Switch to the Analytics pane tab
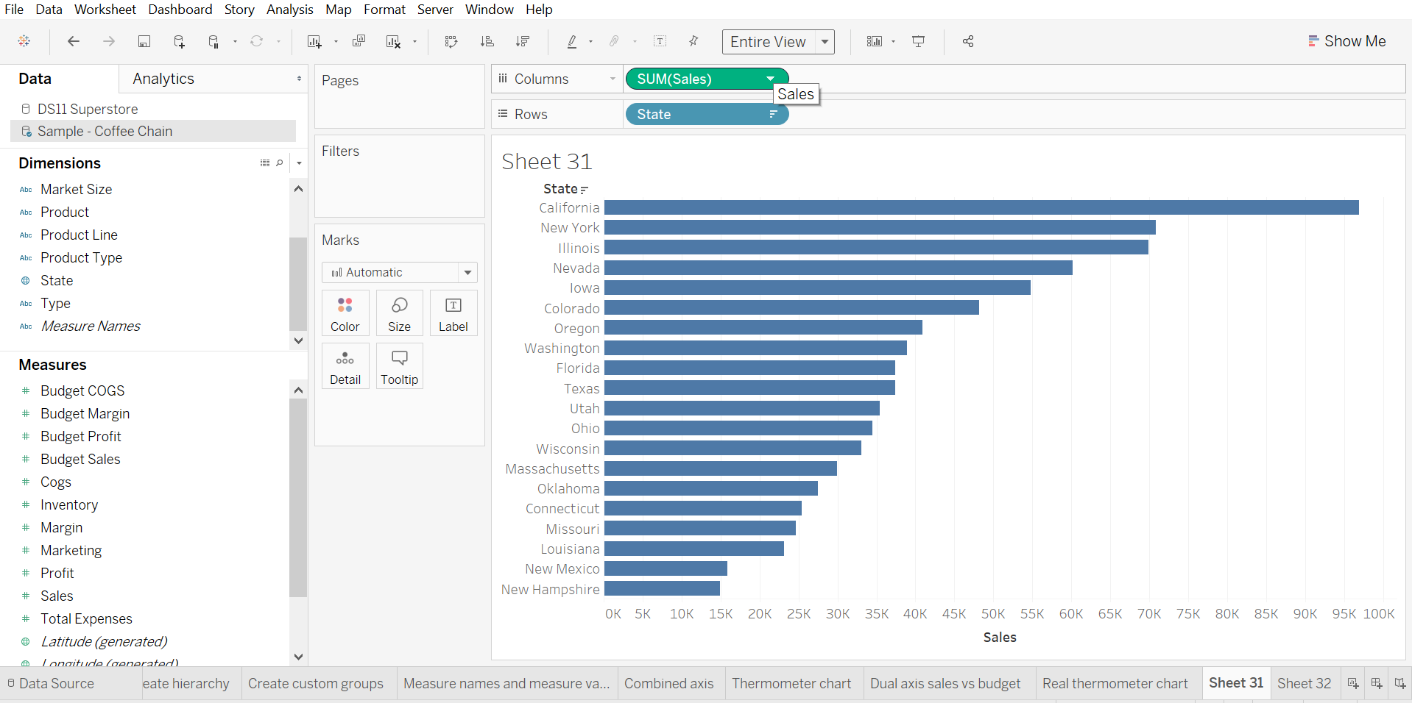 click(x=163, y=78)
